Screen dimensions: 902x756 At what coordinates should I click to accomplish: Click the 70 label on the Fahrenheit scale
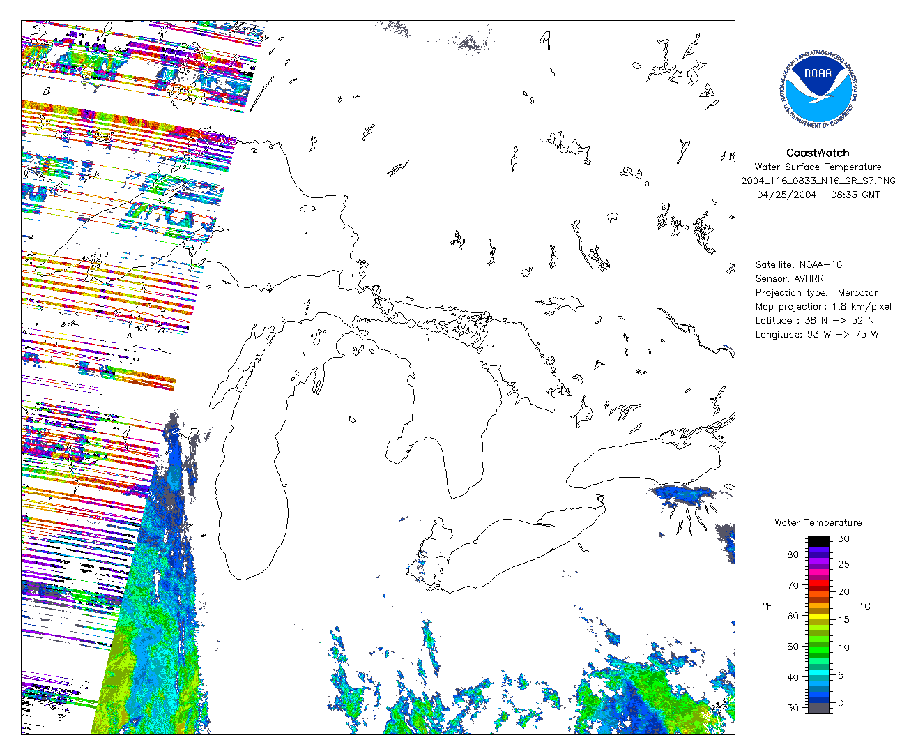click(x=793, y=585)
